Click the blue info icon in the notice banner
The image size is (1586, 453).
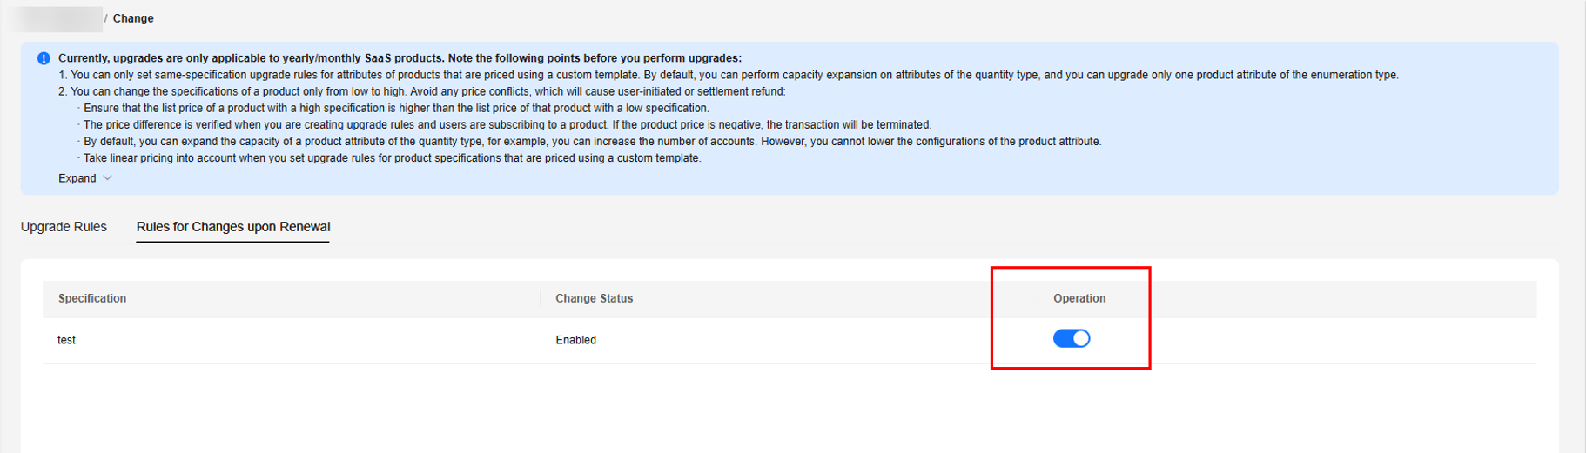(44, 58)
